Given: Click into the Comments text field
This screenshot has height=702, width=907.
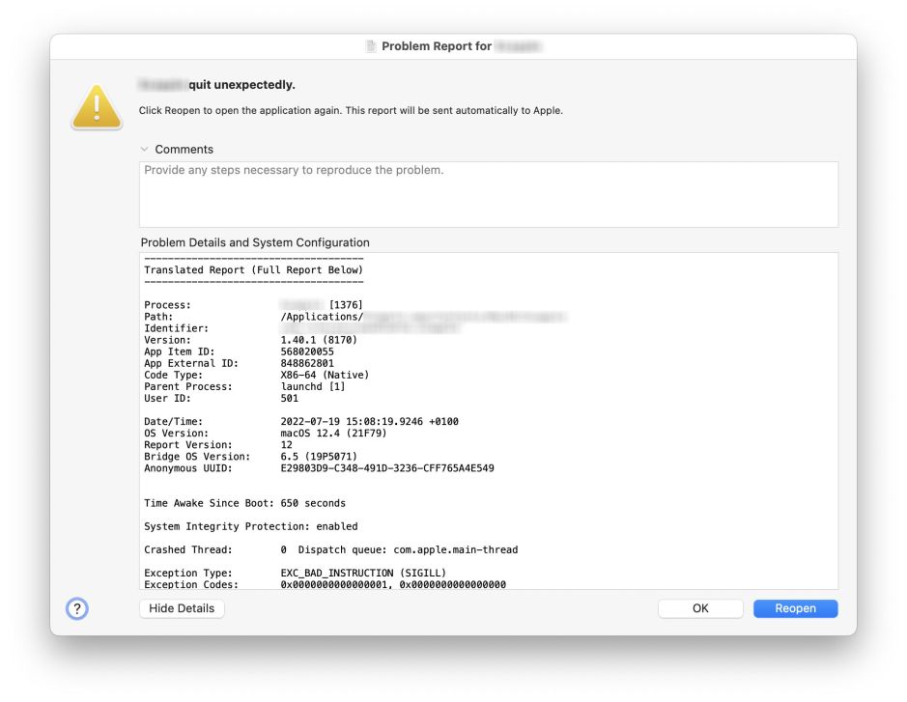Looking at the screenshot, I should point(488,194).
